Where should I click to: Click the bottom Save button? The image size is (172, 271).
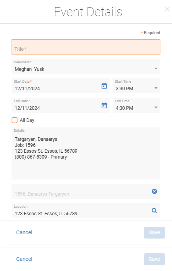154,259
